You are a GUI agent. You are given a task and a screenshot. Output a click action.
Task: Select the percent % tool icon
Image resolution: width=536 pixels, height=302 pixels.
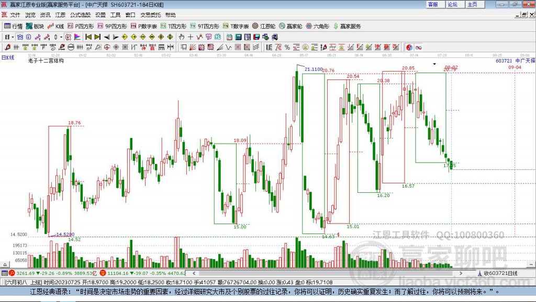[x=287, y=47]
